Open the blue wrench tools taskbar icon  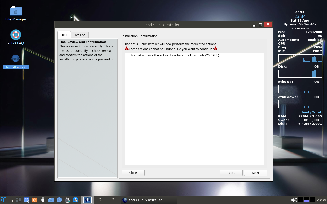(76, 200)
